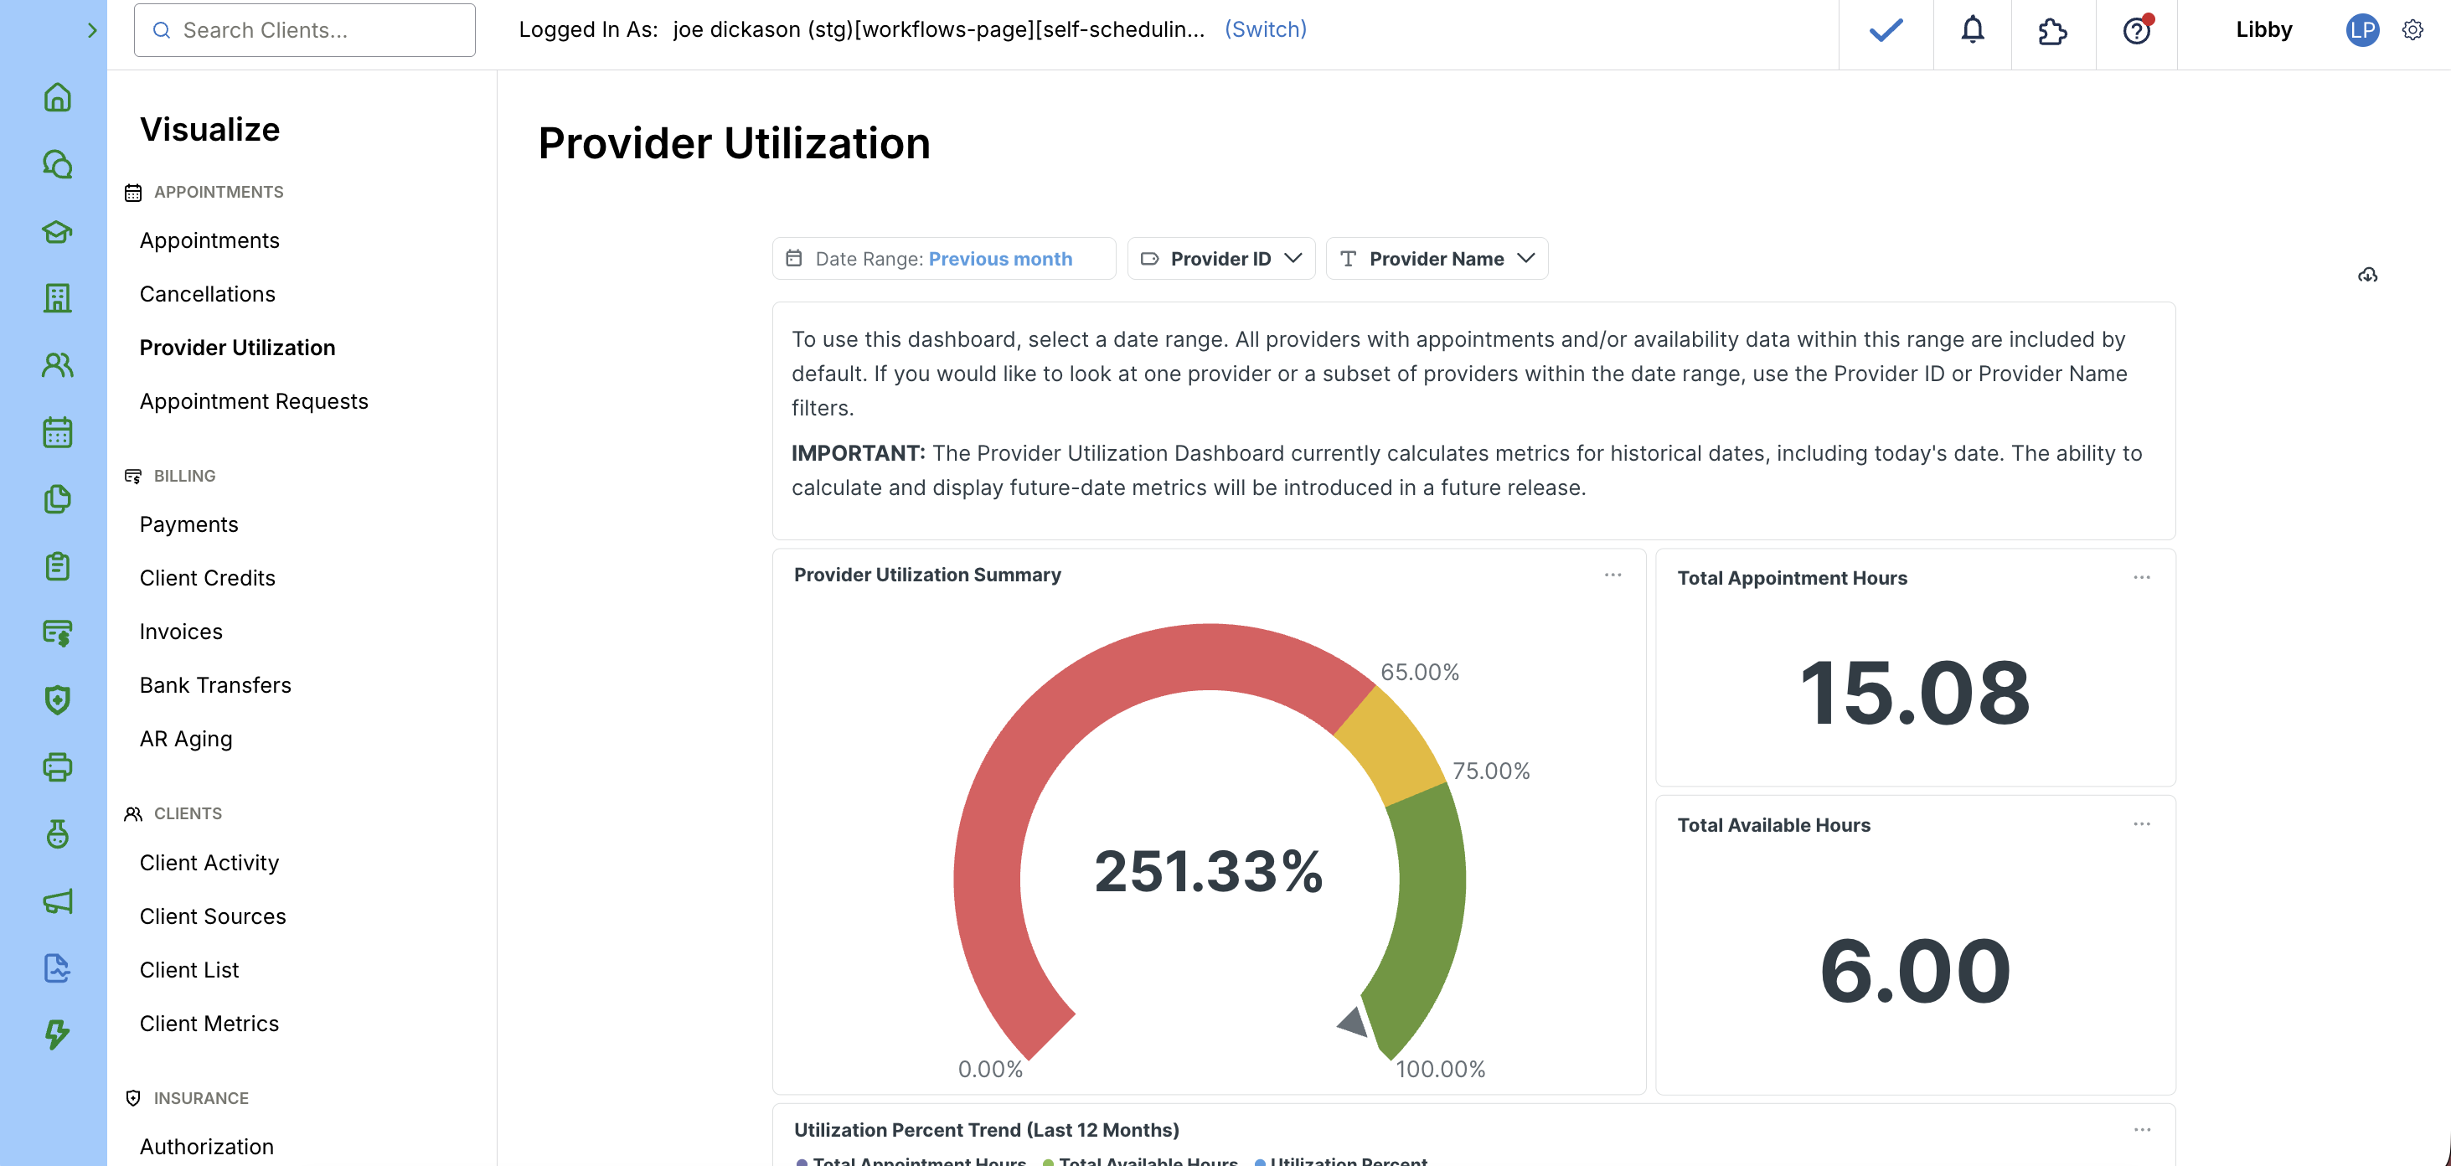Click the help question mark icon
This screenshot has width=2451, height=1166.
2136,31
